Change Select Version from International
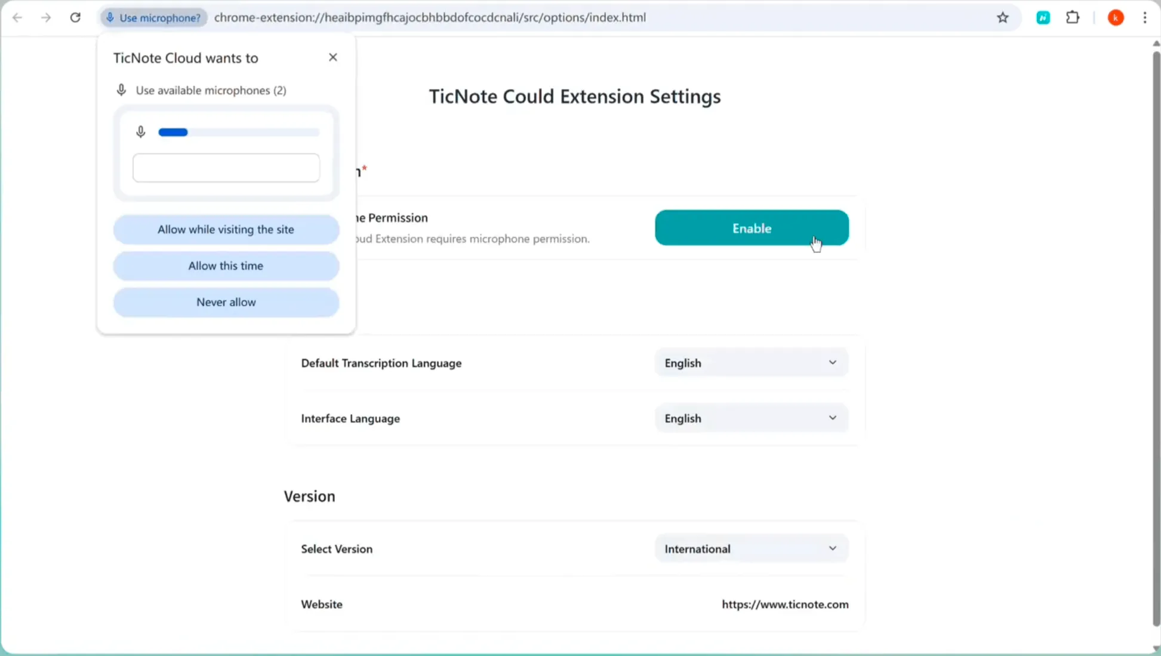This screenshot has height=656, width=1161. [751, 548]
